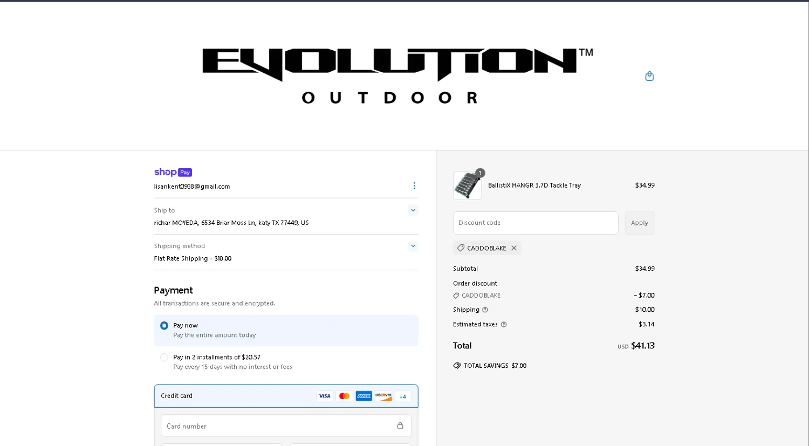This screenshot has height=446, width=809.
Task: Click the TOTAL SAVINGS $7.00 text
Action: tap(495, 366)
